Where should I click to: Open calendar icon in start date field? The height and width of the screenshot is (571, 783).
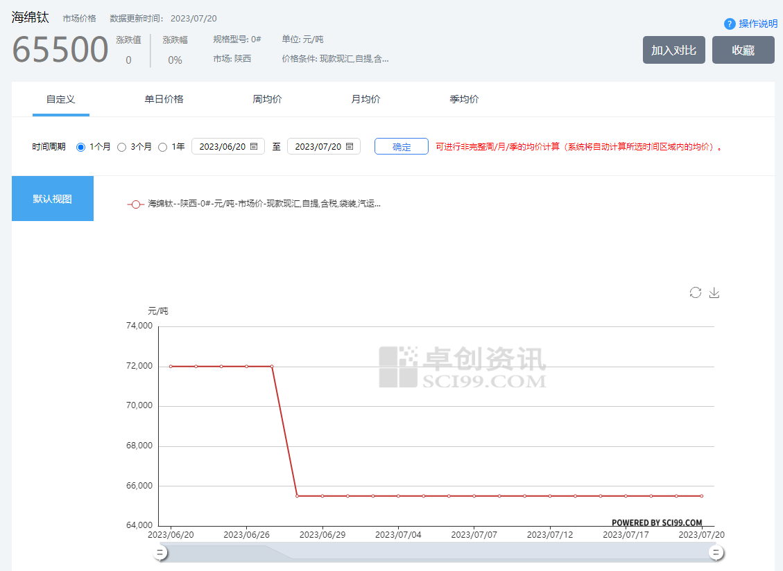click(x=254, y=146)
